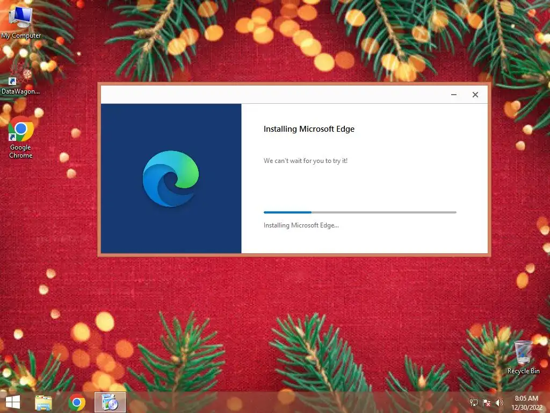Click 'We can't wait for you to try it!' text
The image size is (550, 413).
coord(306,161)
